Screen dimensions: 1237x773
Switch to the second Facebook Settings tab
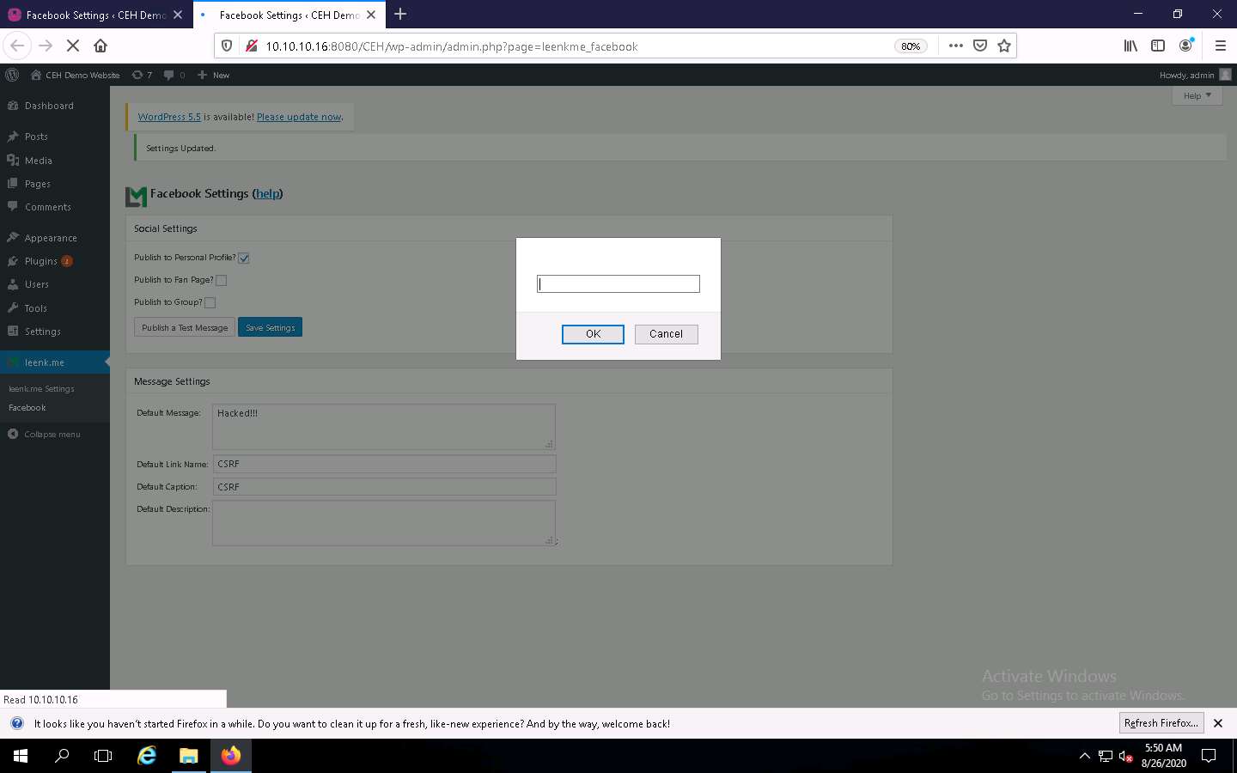click(x=283, y=15)
